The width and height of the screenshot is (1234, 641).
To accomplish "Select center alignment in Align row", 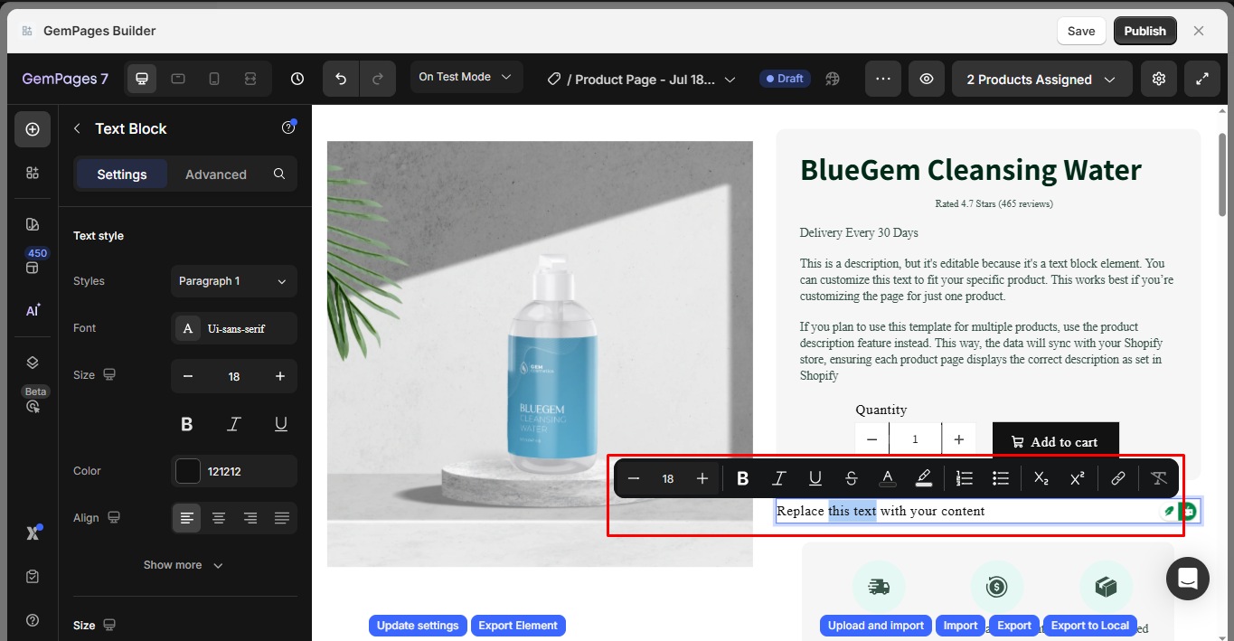I will [x=219, y=518].
